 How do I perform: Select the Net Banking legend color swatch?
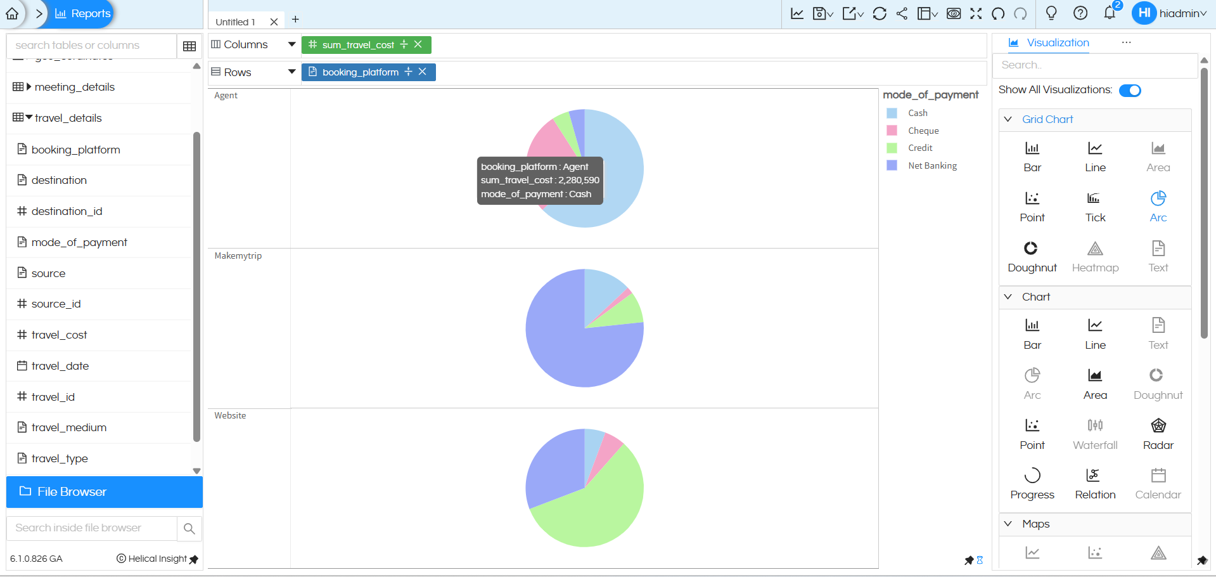(x=892, y=165)
